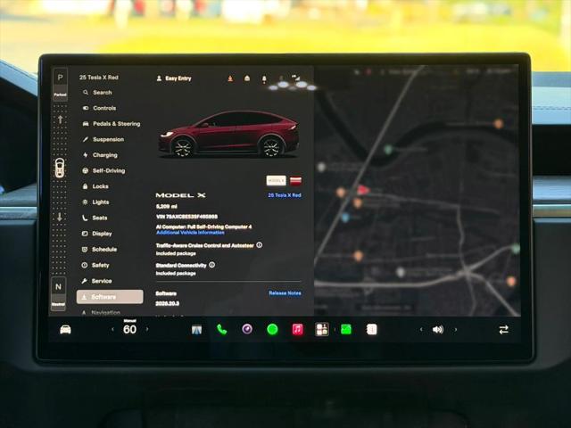The width and height of the screenshot is (571, 428).
Task: Tap the car top-view icon on gear strip
Action: (60, 169)
